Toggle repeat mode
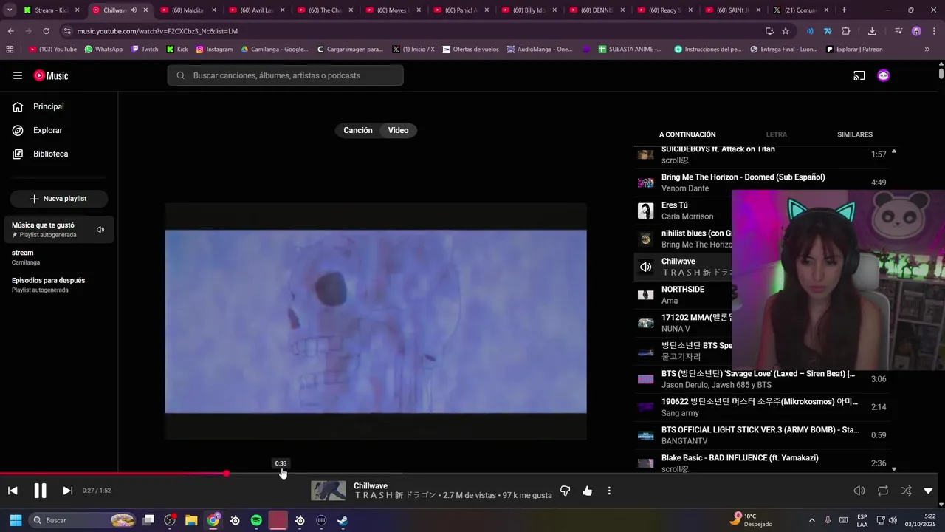The height and width of the screenshot is (532, 945). coord(883,491)
